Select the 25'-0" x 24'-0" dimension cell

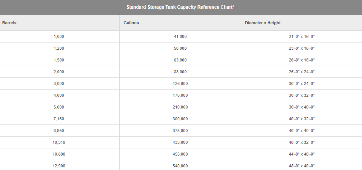tap(302, 72)
